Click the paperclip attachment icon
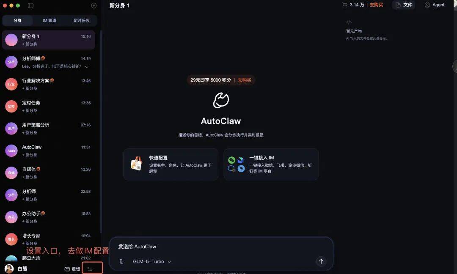The width and height of the screenshot is (457, 274). (x=121, y=261)
